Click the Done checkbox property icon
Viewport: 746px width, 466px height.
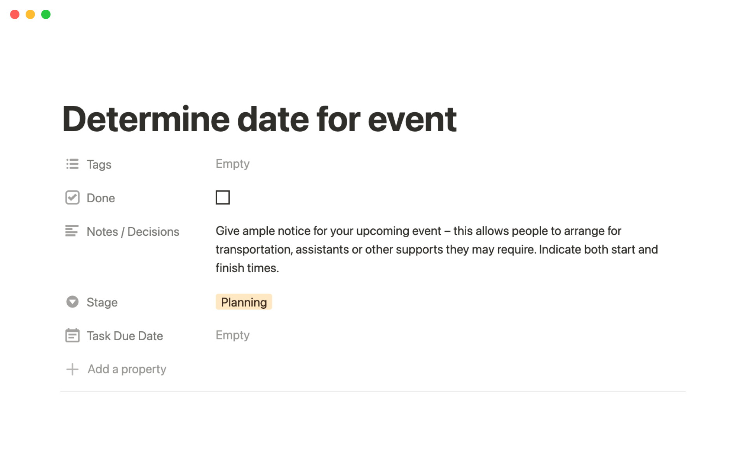coord(72,198)
